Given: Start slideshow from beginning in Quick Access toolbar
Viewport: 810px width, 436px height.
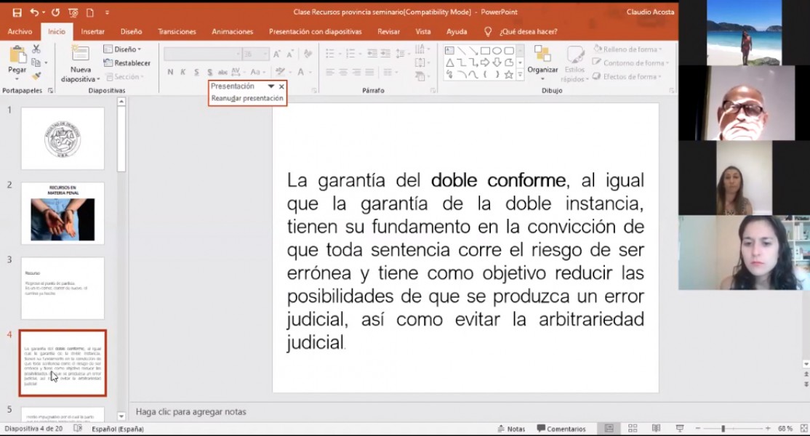Looking at the screenshot, I should pyautogui.click(x=73, y=12).
